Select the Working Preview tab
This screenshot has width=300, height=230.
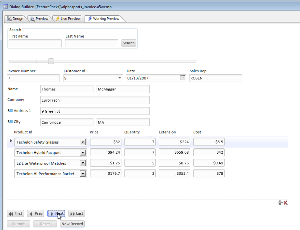click(104, 19)
